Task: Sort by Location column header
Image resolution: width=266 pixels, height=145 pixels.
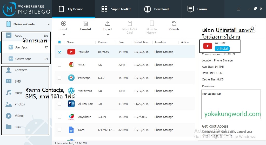Action: [160, 42]
